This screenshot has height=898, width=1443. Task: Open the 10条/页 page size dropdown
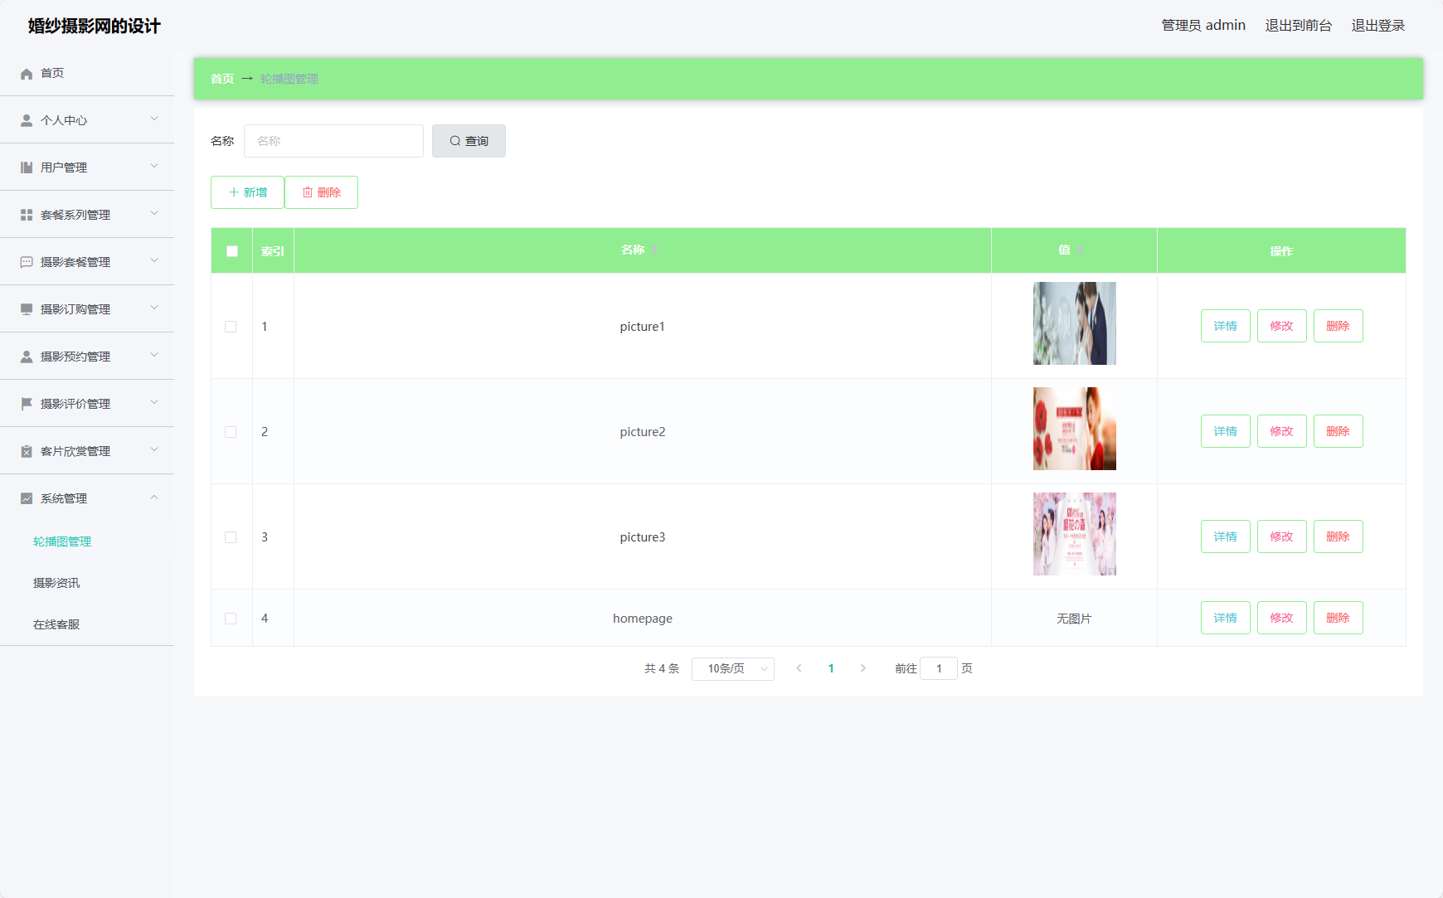click(x=733, y=669)
